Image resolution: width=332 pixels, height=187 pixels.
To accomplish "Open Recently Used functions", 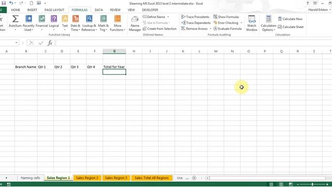I will point(29,23).
